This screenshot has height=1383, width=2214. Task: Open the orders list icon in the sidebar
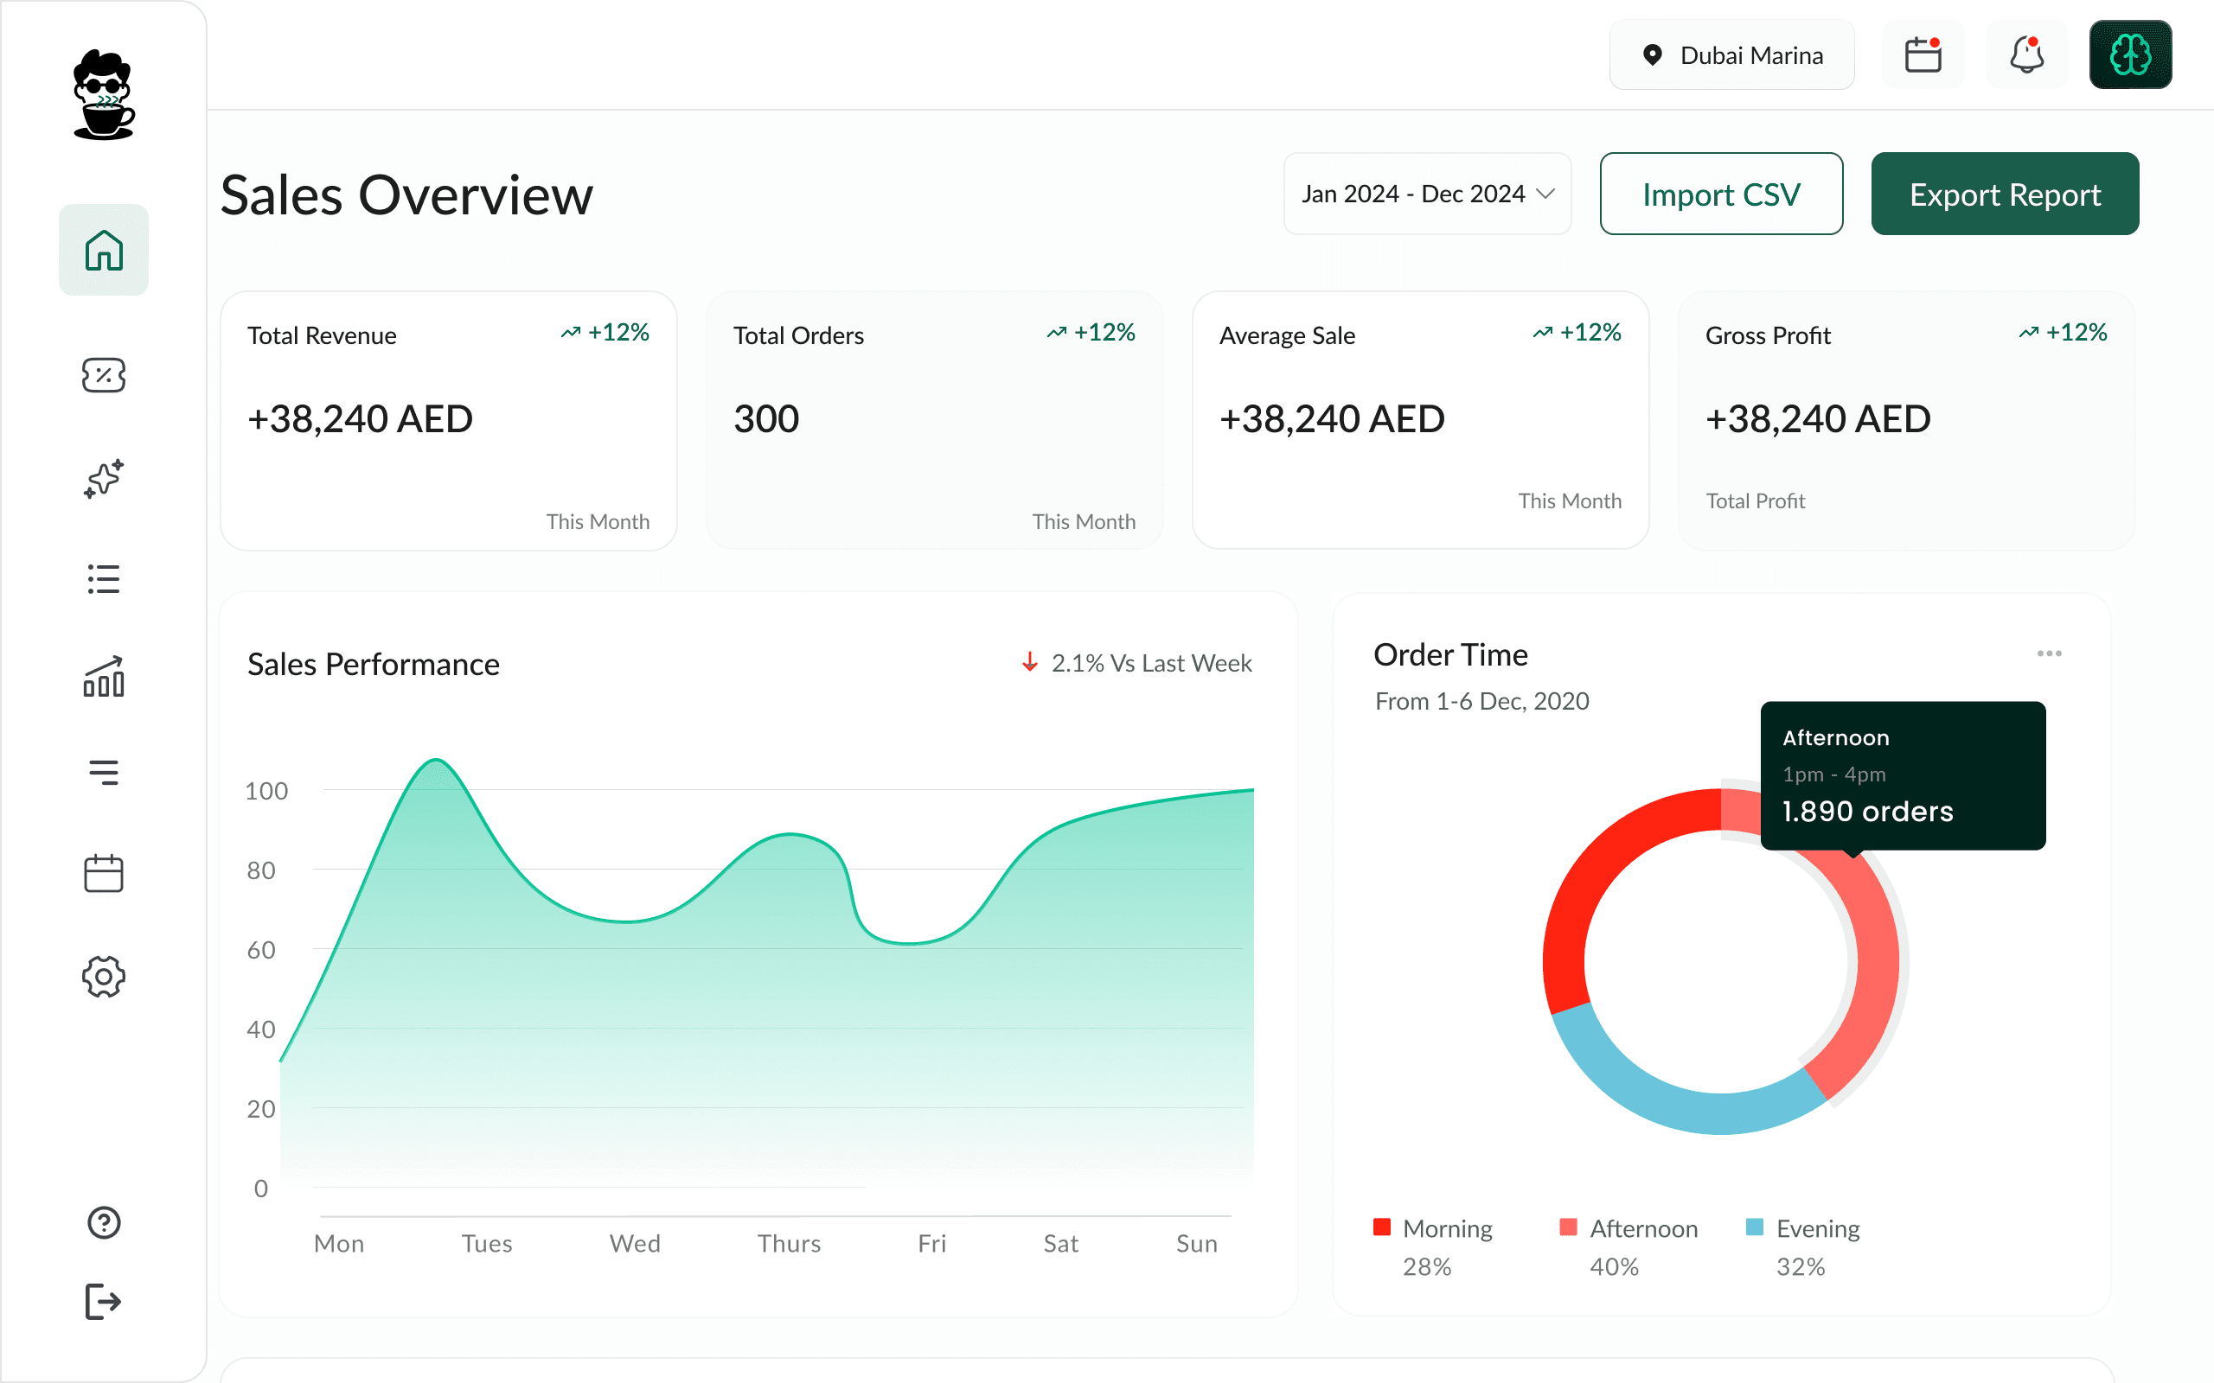104,578
